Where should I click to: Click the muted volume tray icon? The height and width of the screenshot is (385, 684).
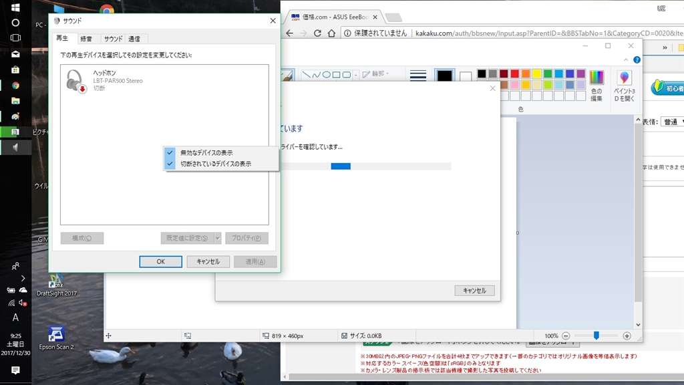pyautogui.click(x=23, y=303)
